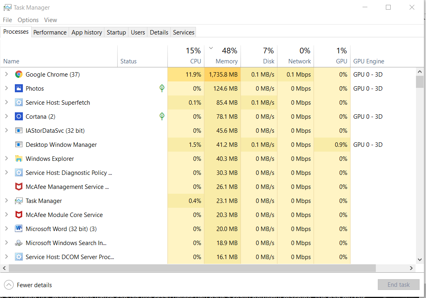Viewport: 426px width, 298px height.
Task: Click the McAfee Management Service shield icon
Action: 19,187
